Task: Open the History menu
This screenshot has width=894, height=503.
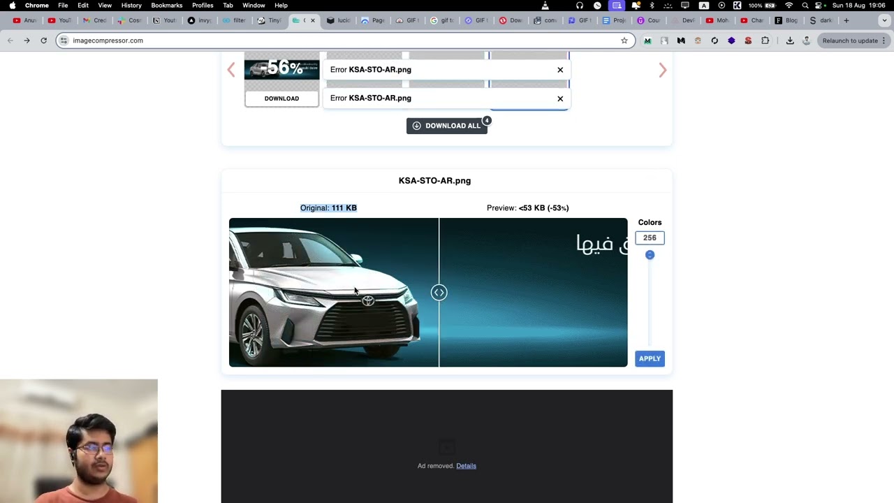Action: click(x=131, y=5)
